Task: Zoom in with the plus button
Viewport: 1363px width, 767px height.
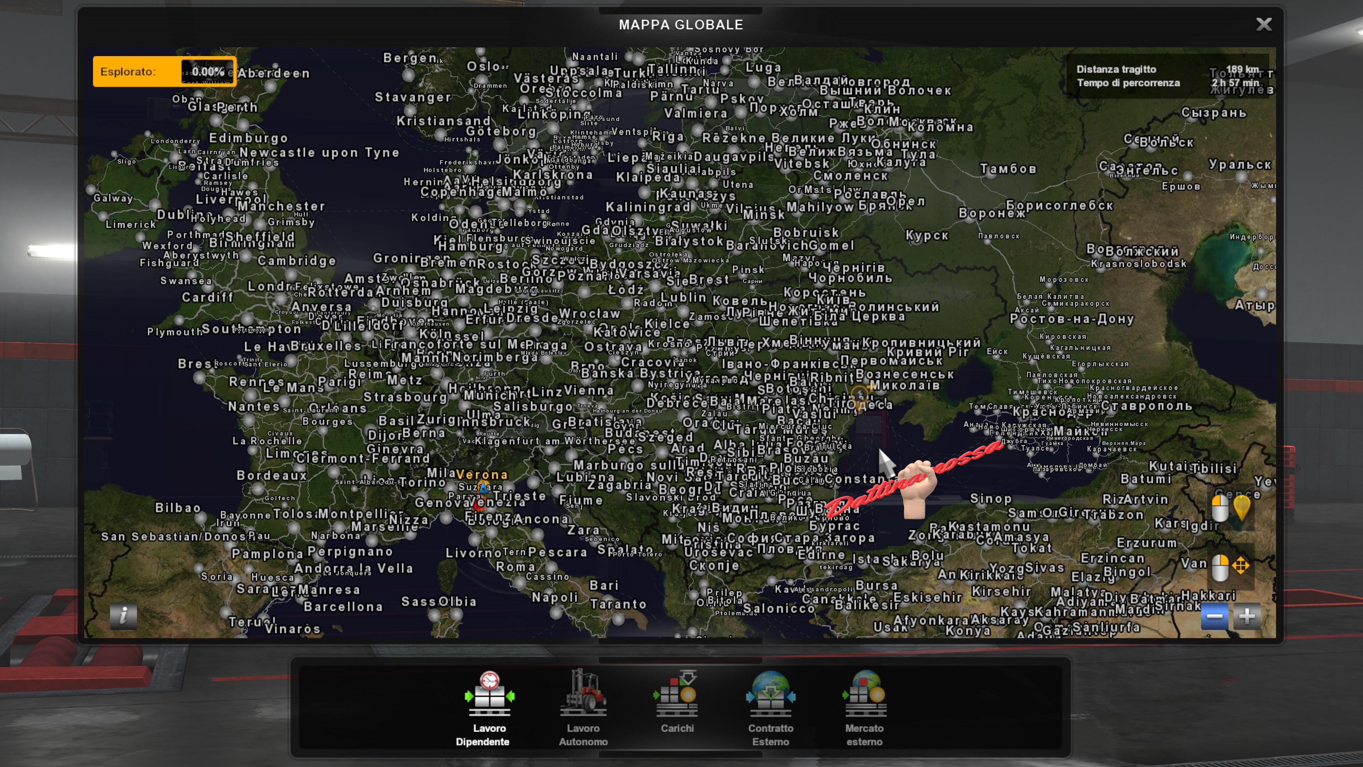Action: click(1247, 616)
